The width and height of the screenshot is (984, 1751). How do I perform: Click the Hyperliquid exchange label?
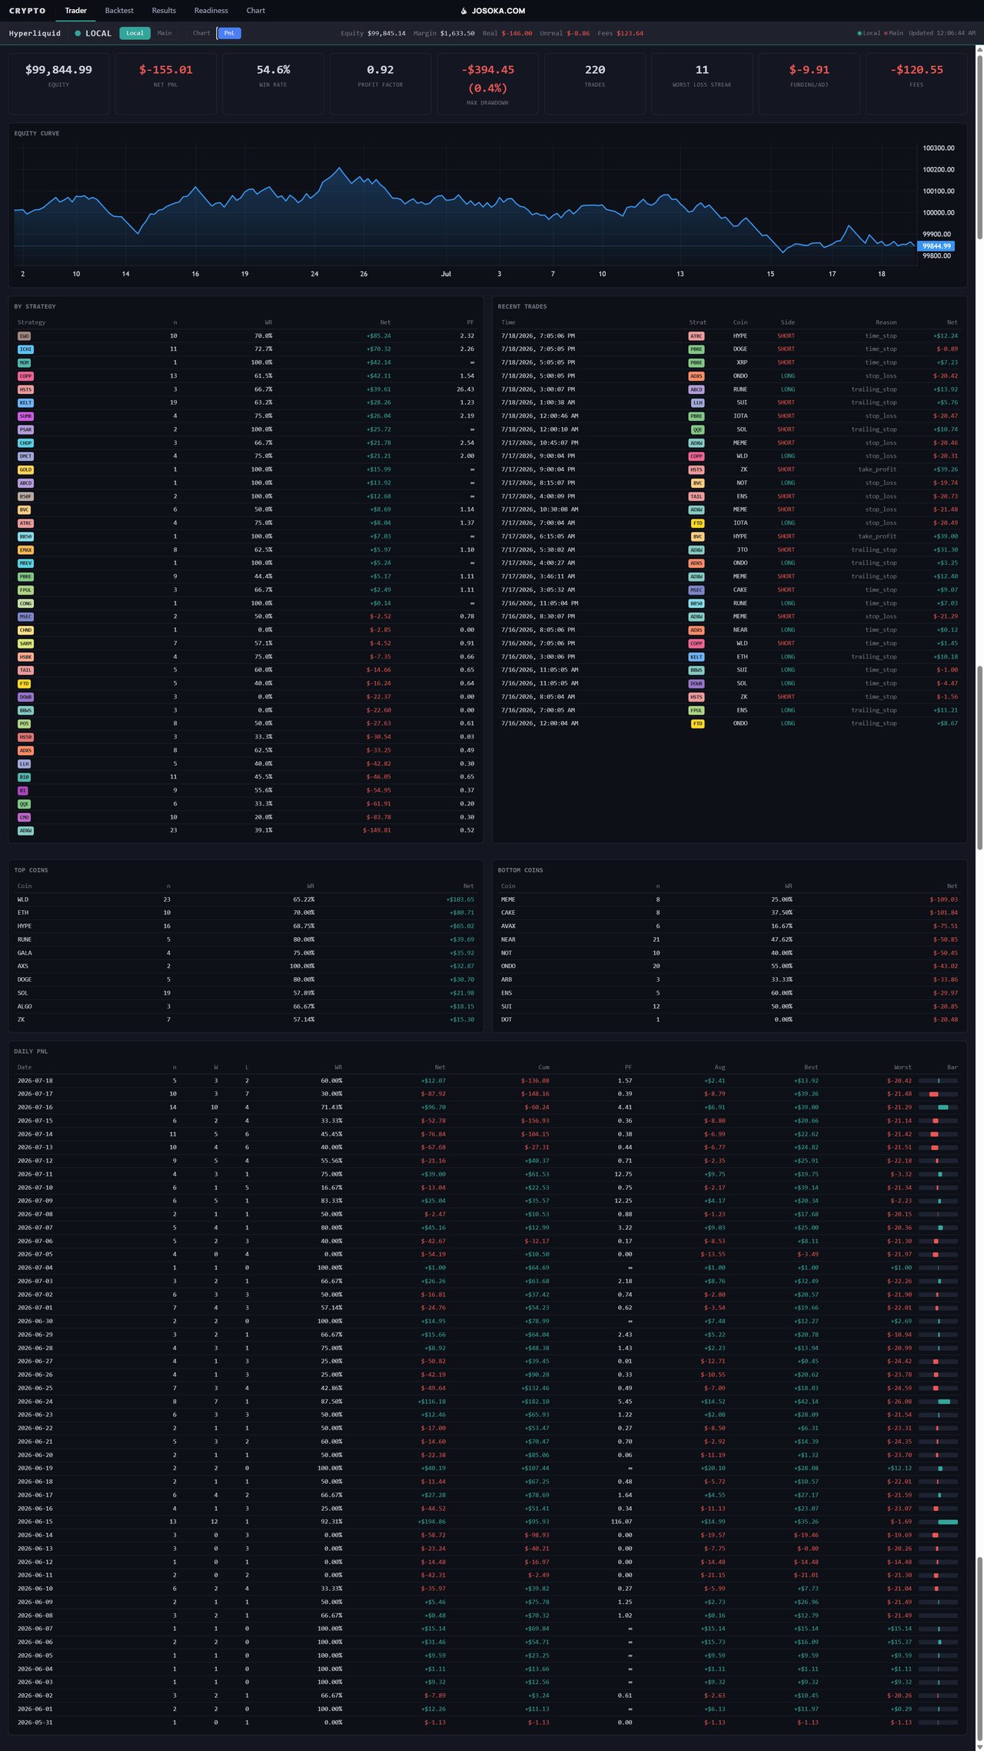[35, 33]
